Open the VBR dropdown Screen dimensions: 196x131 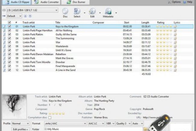pos(110,123)
